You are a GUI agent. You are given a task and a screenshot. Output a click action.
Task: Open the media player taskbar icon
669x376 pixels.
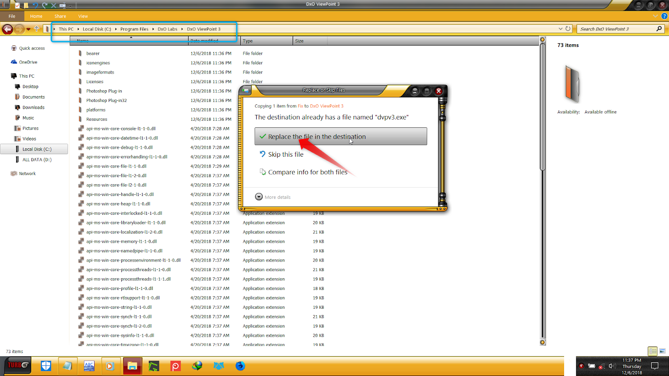(x=110, y=366)
